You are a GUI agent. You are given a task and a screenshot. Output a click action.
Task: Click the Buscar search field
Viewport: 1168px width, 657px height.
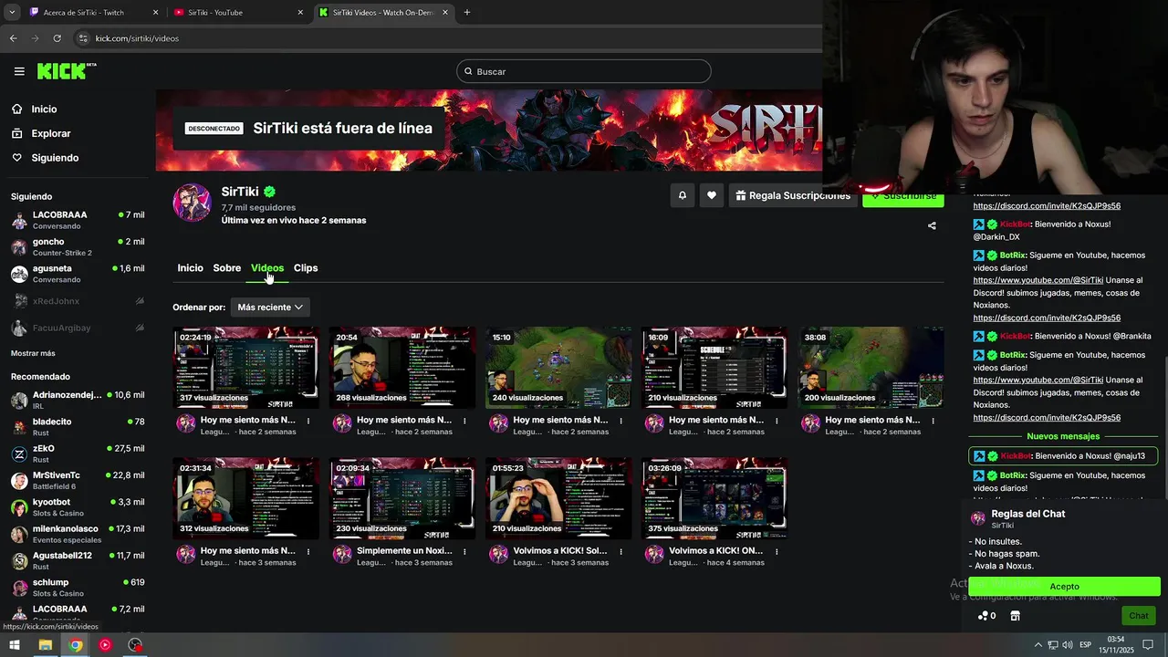tap(584, 71)
